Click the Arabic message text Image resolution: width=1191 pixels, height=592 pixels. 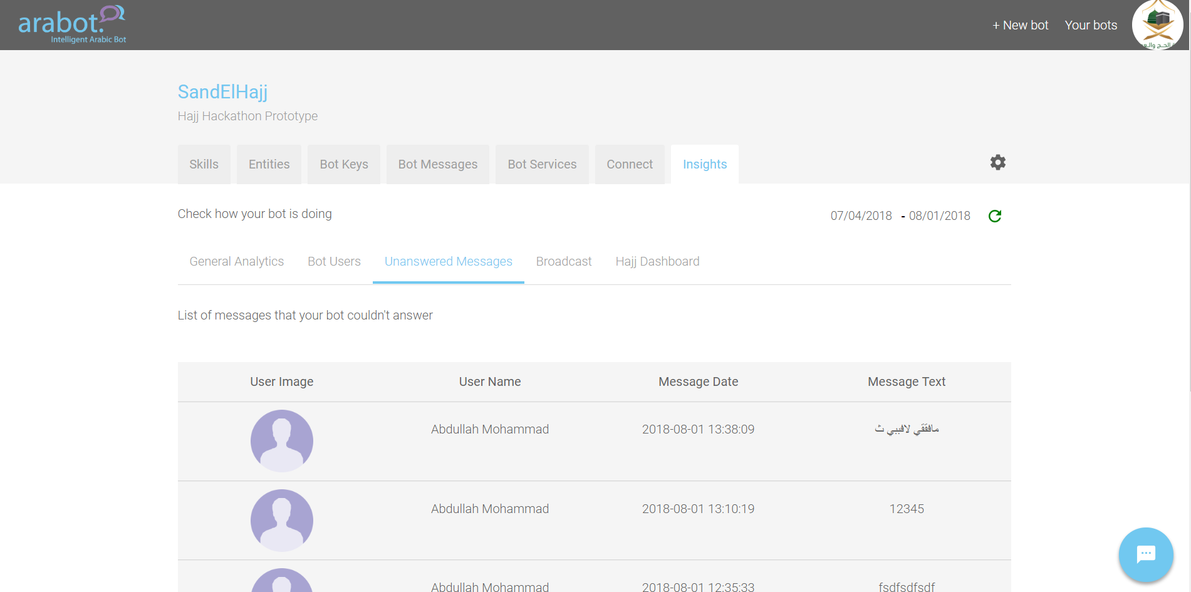907,429
